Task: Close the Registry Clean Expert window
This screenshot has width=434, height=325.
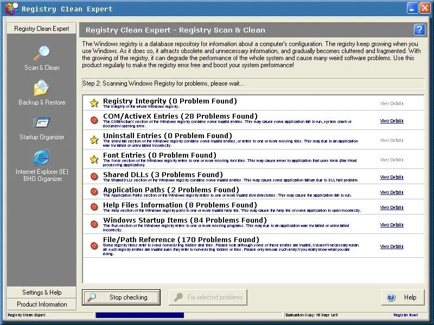Action: tap(425, 8)
